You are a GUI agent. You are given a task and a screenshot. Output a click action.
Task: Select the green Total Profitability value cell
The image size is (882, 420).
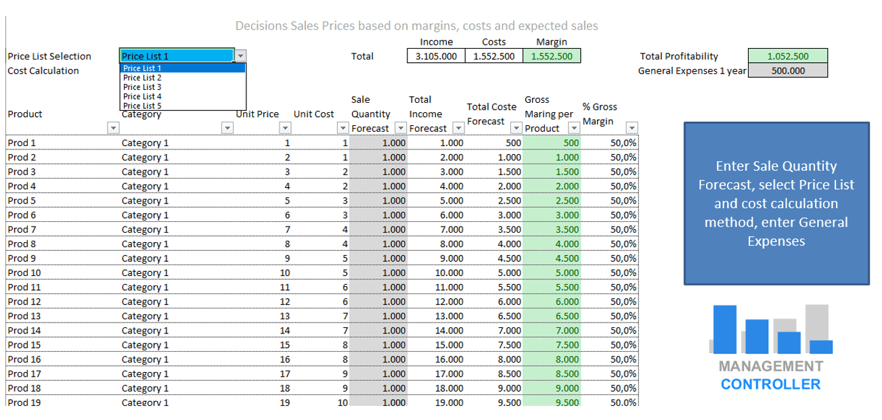(788, 56)
